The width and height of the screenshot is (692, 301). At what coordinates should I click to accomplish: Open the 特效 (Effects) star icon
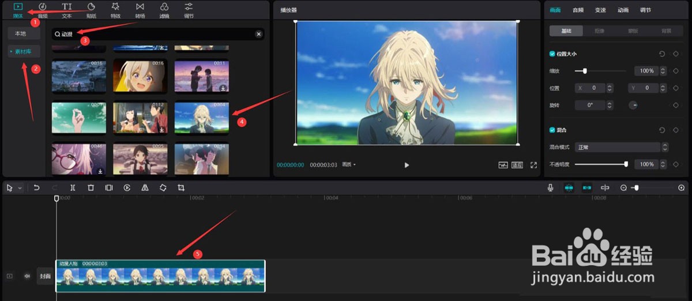[115, 6]
